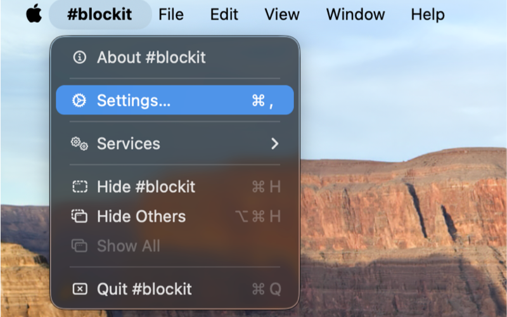Click the dimmed Show All icon
This screenshot has width=507, height=317.
point(80,246)
